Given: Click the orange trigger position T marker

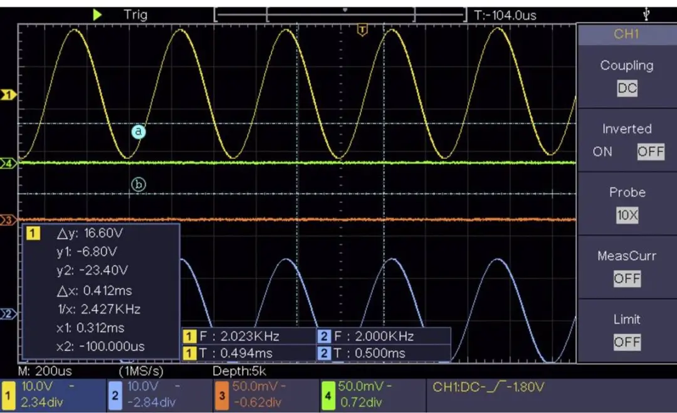Looking at the screenshot, I should click(x=362, y=30).
